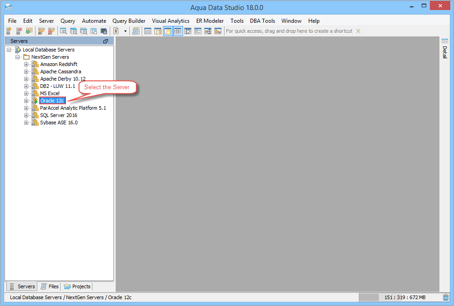Click the list form window icon
This screenshot has width=454, height=306.
198,31
